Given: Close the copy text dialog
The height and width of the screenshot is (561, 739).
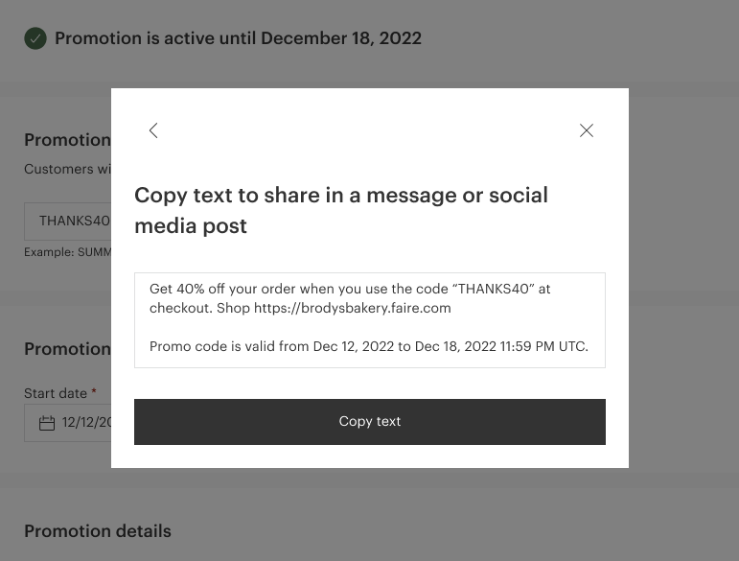Looking at the screenshot, I should click(587, 130).
